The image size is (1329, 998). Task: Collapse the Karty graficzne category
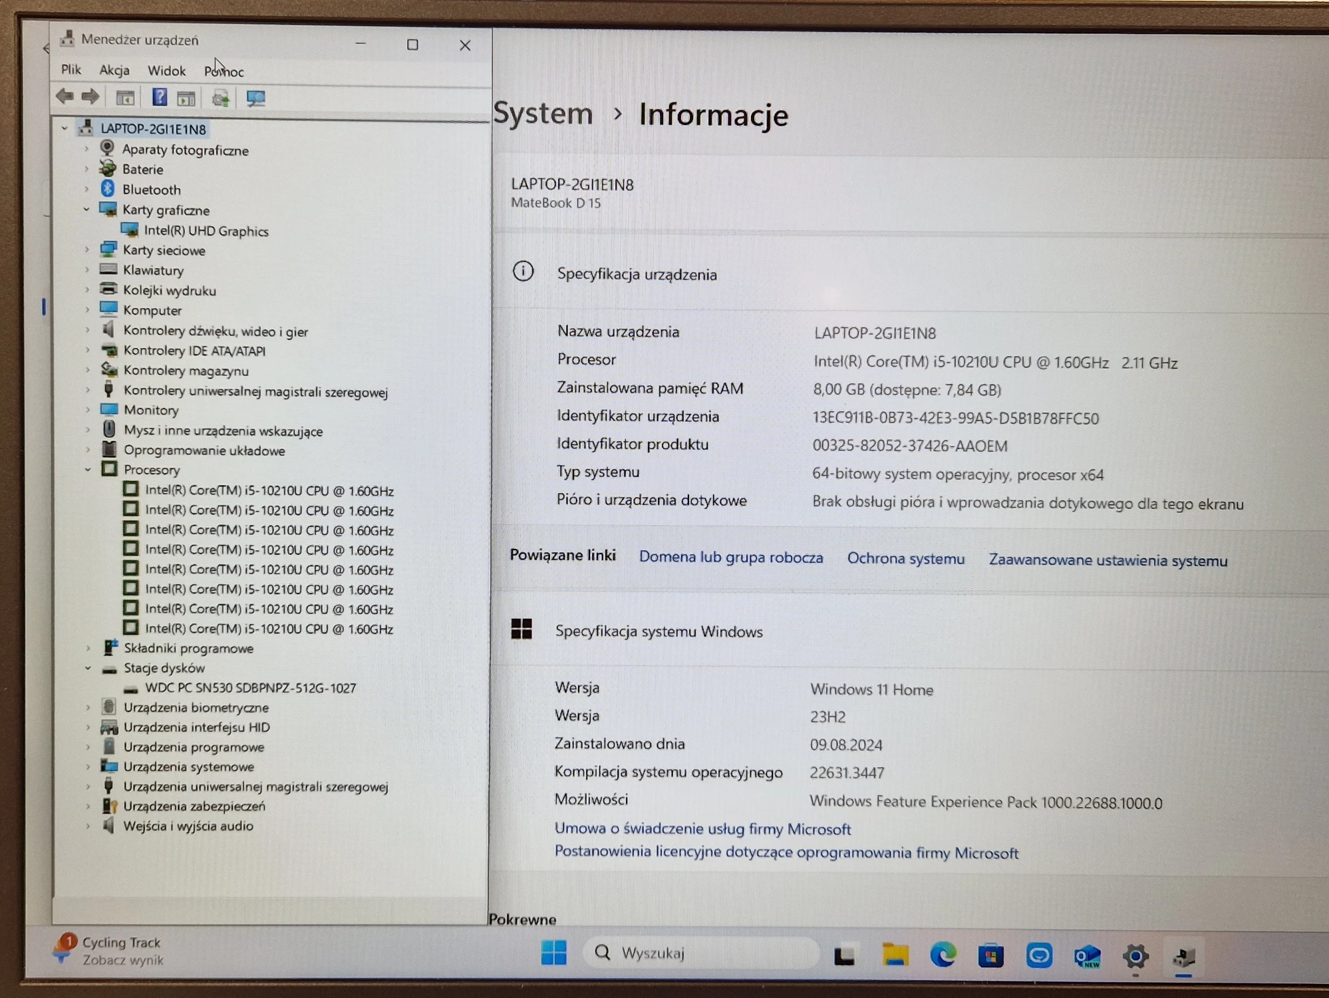point(86,210)
